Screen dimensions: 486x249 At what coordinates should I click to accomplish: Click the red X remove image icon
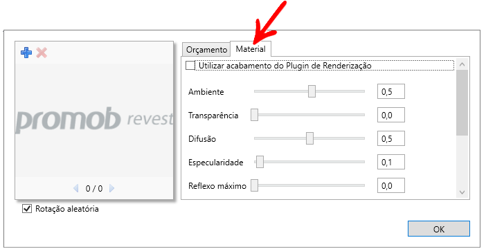42,53
